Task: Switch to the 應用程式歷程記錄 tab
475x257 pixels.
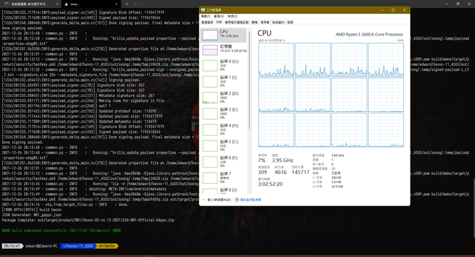Action: 237,22
